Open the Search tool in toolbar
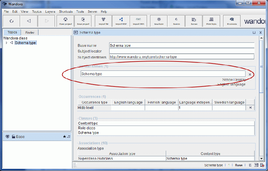Screen dimensions: 268x171 tap(176, 21)
